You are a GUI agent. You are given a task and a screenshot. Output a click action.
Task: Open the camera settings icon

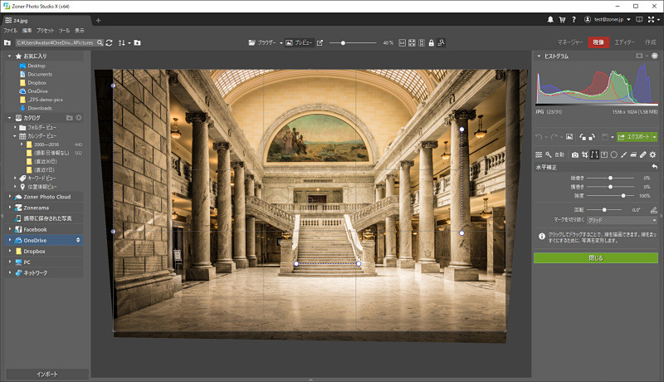pos(575,155)
